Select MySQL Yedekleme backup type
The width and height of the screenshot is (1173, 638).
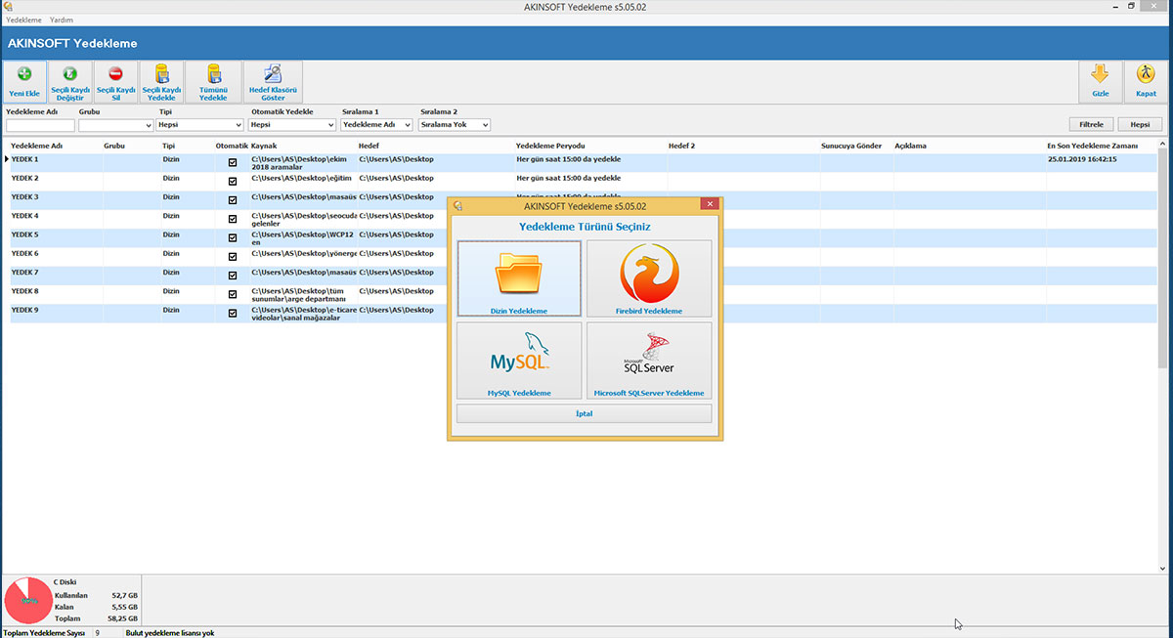[x=518, y=360]
